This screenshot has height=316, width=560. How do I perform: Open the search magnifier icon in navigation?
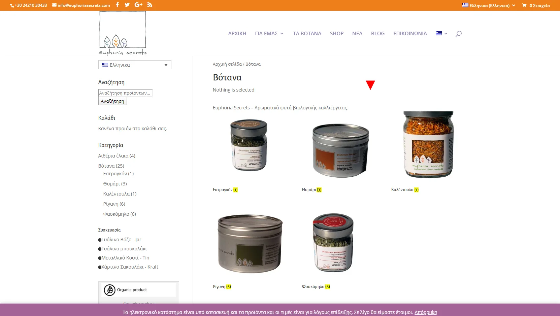pos(458,33)
